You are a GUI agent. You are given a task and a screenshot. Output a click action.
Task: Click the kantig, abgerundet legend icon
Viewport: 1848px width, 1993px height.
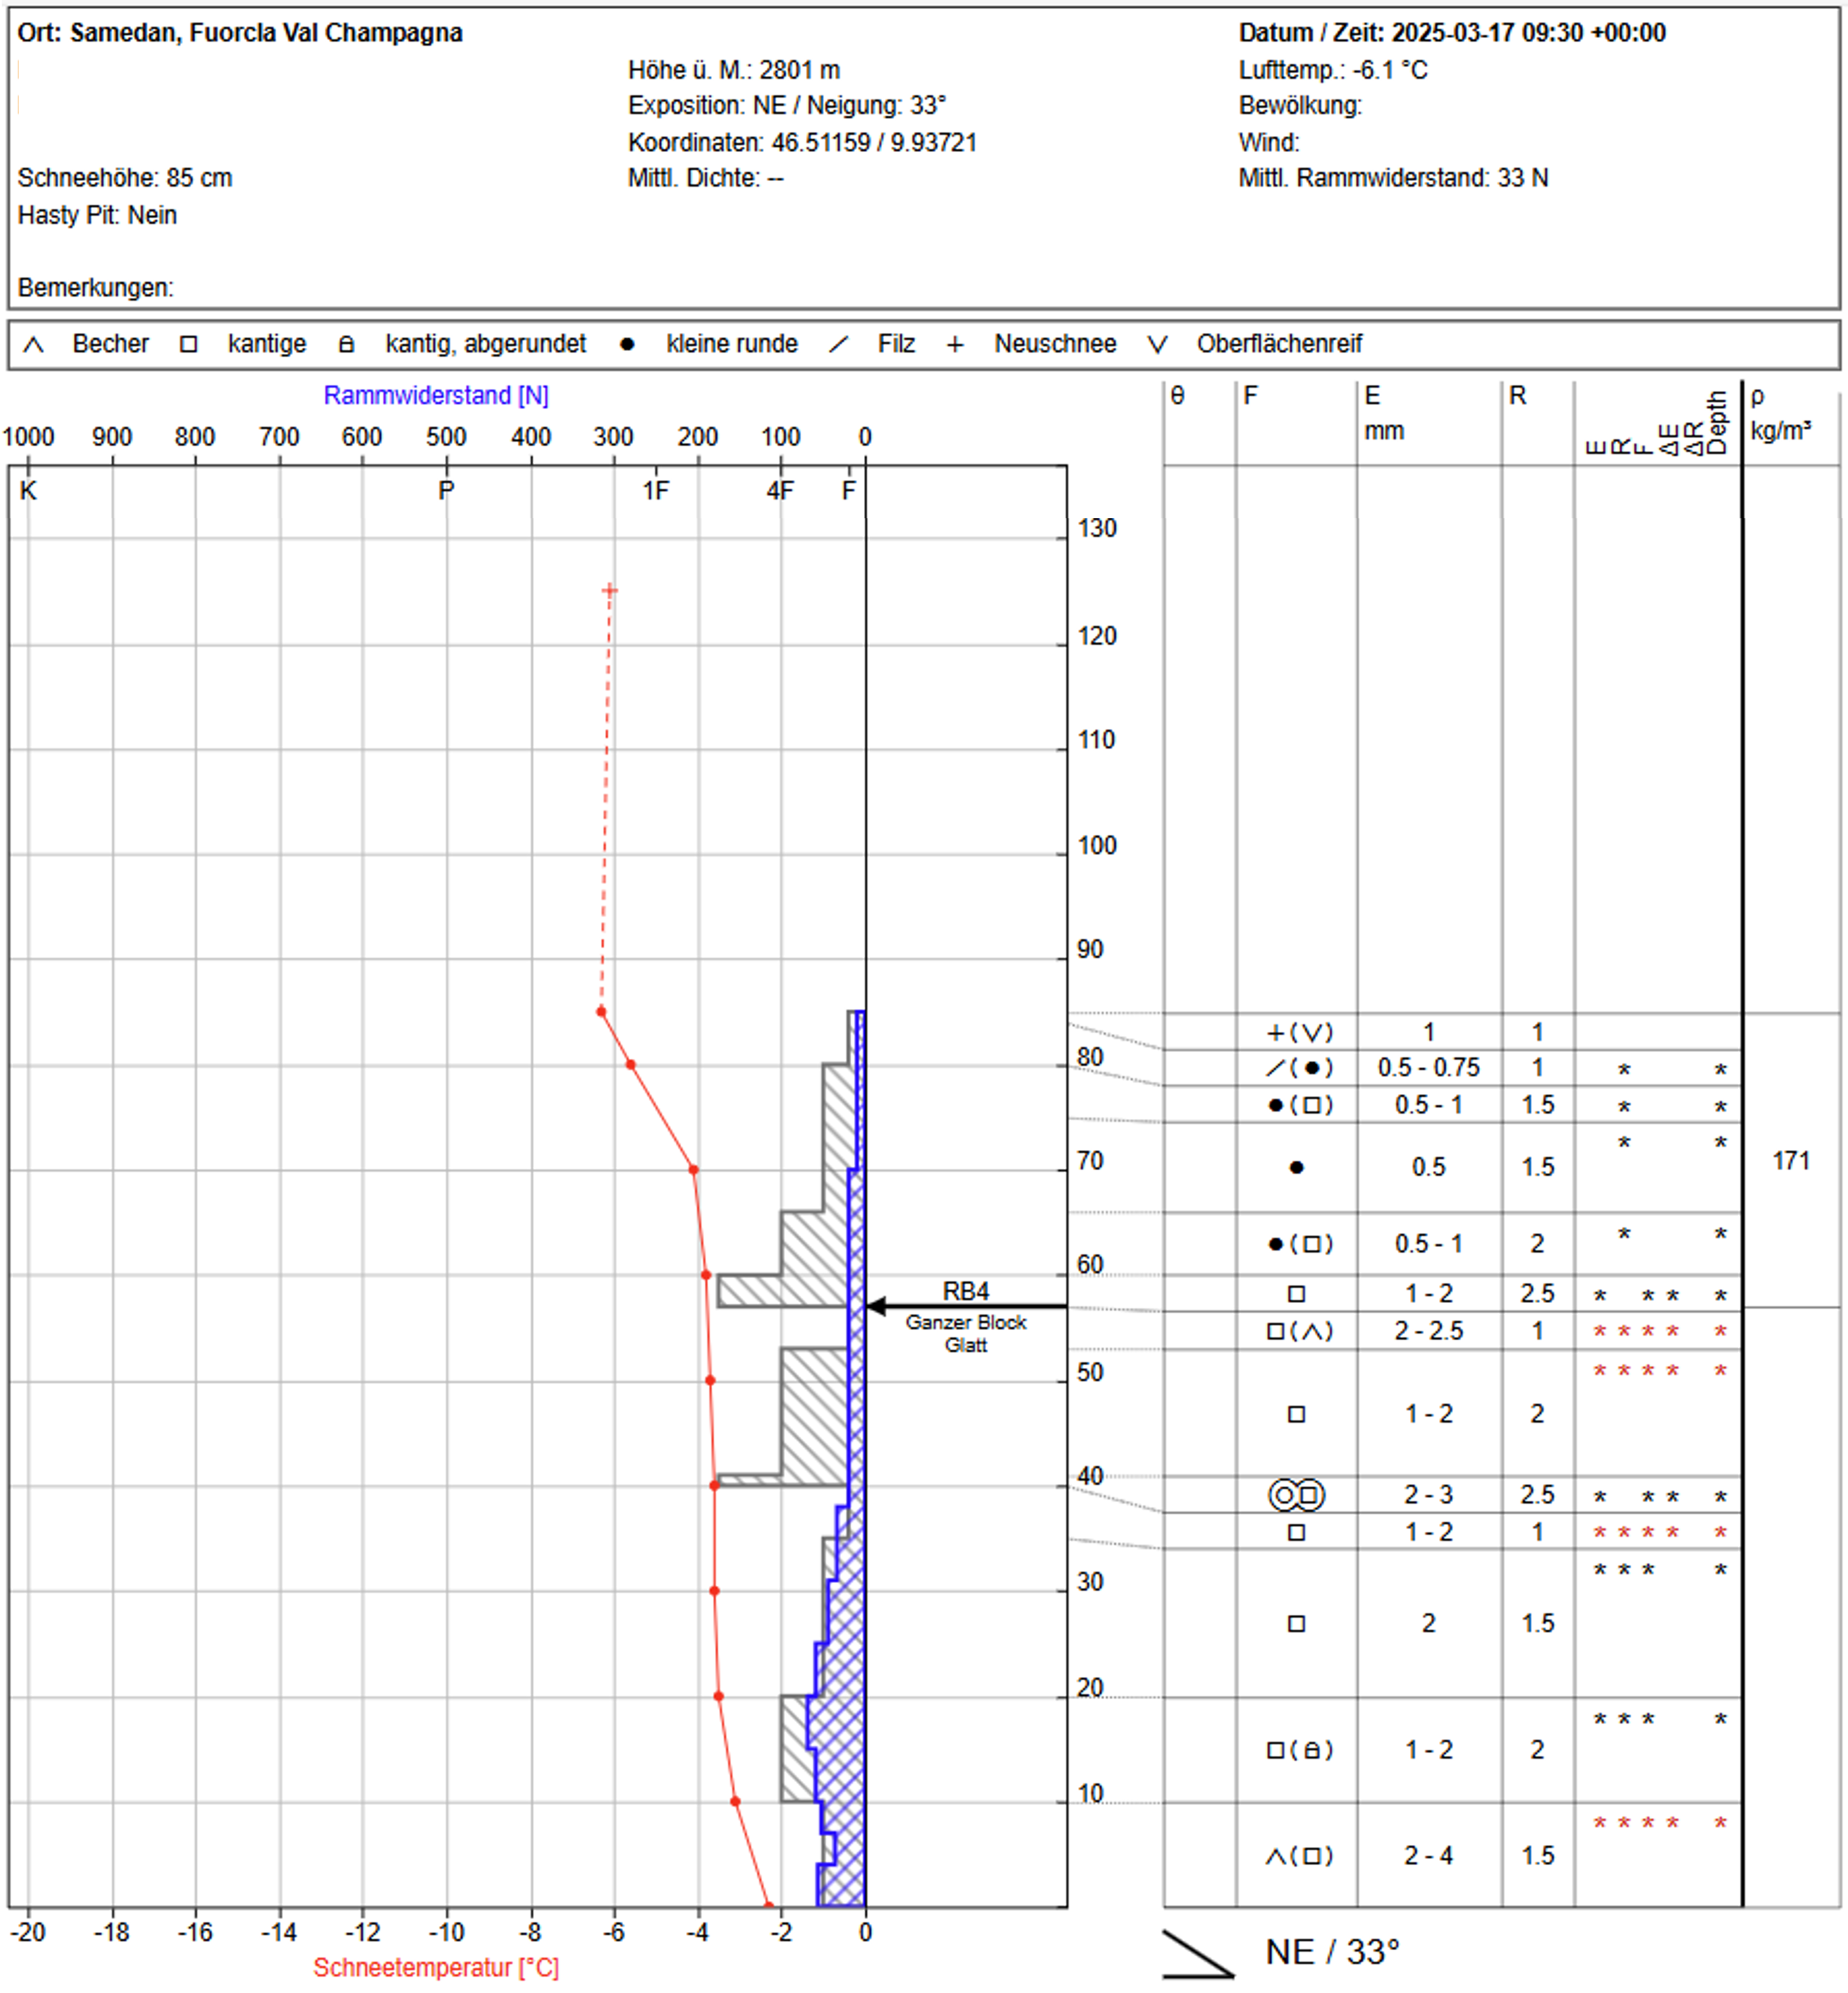click(x=346, y=345)
